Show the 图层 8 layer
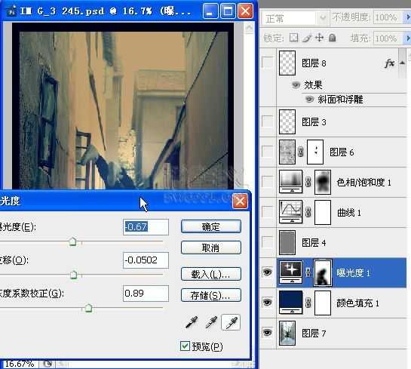The height and width of the screenshot is (369, 411). click(x=268, y=63)
